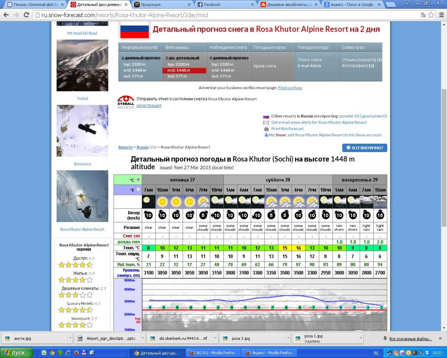Open the Текущая погода menu item

(x=313, y=47)
